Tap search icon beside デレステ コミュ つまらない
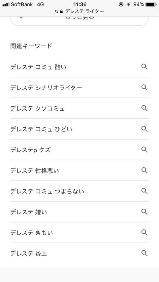This screenshot has width=159, height=282. (144, 191)
